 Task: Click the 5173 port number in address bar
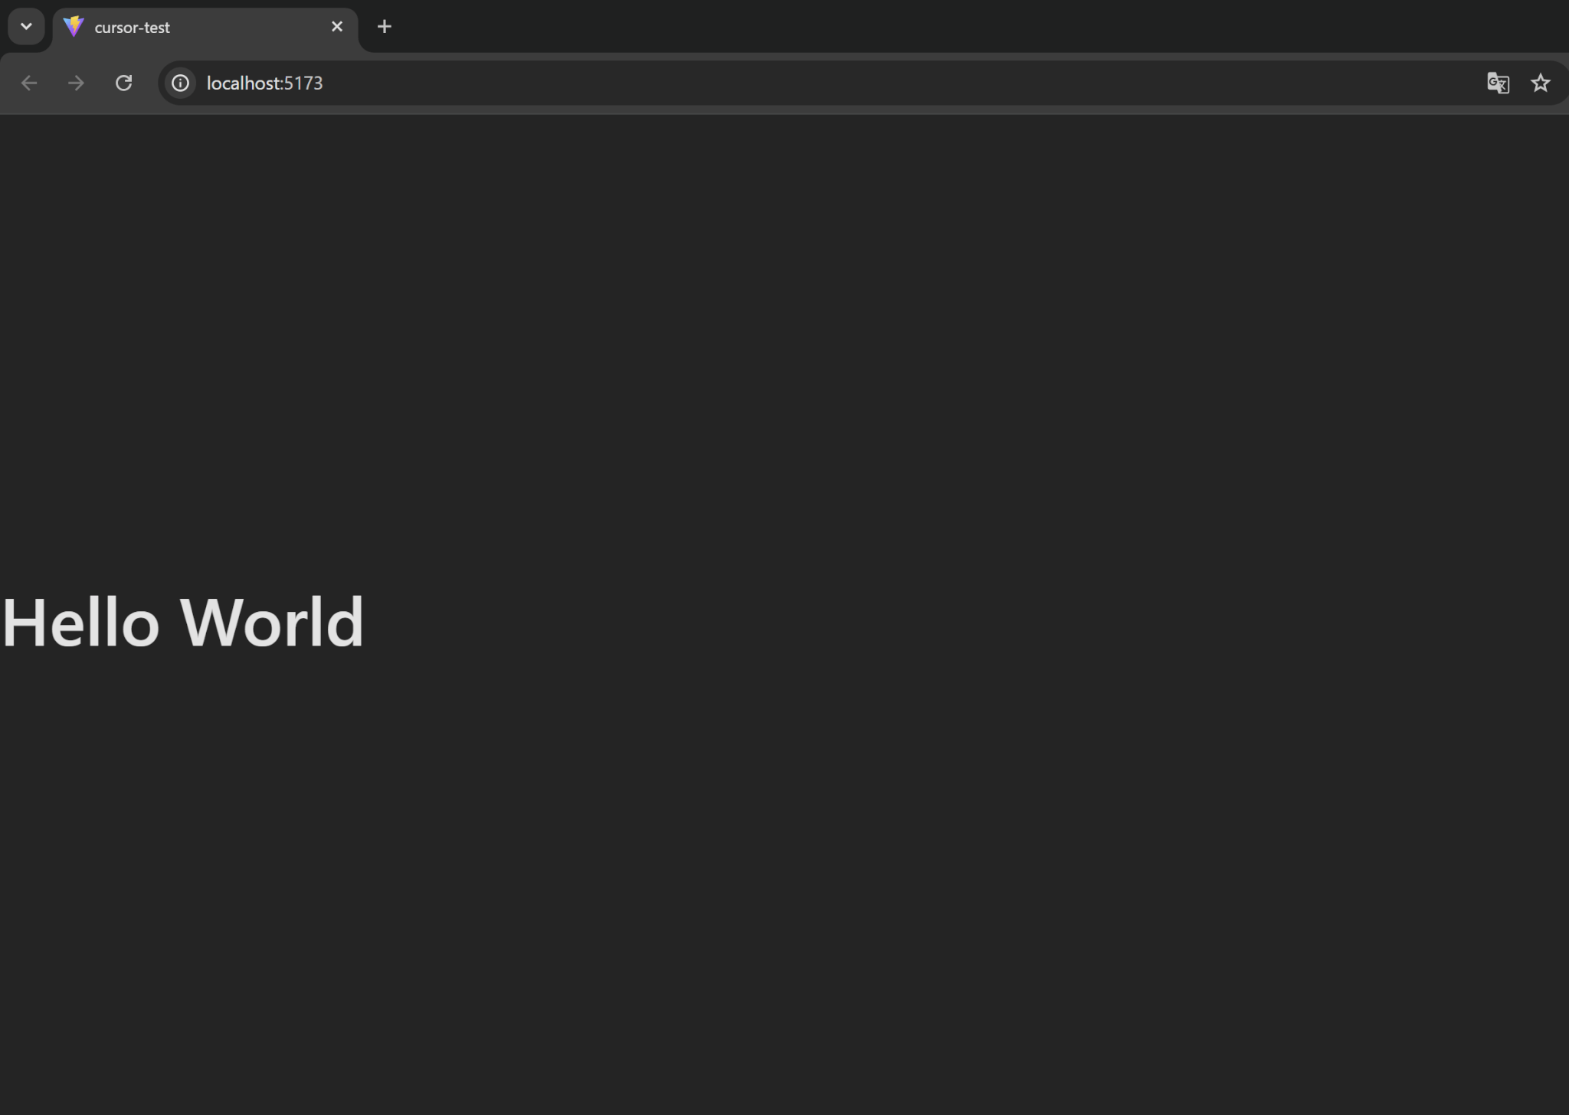click(303, 83)
